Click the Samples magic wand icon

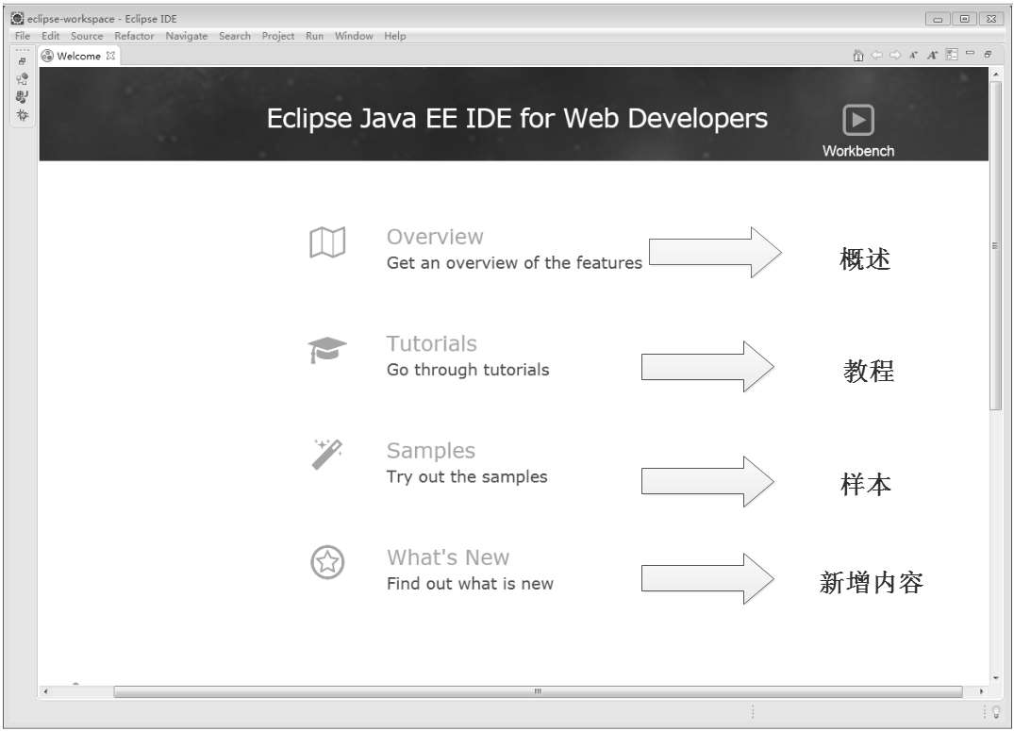pyautogui.click(x=327, y=454)
